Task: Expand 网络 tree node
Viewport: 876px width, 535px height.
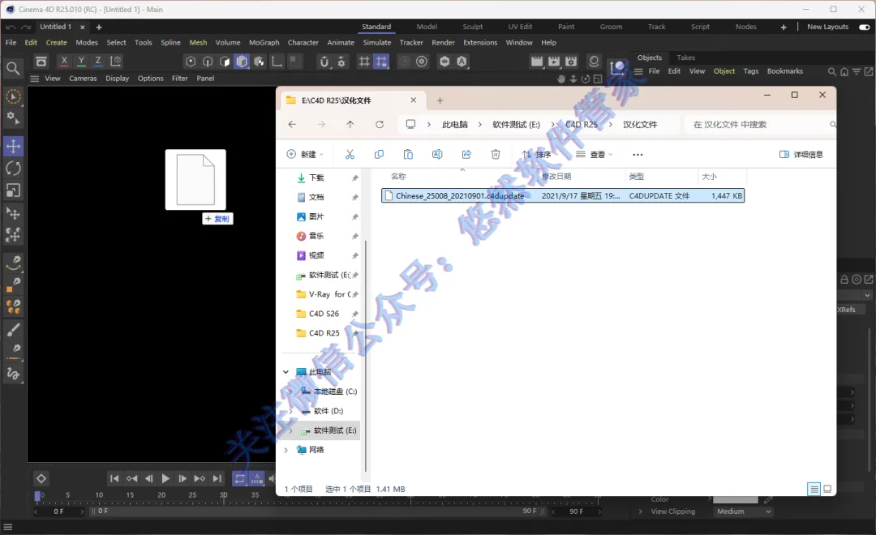Action: (286, 450)
